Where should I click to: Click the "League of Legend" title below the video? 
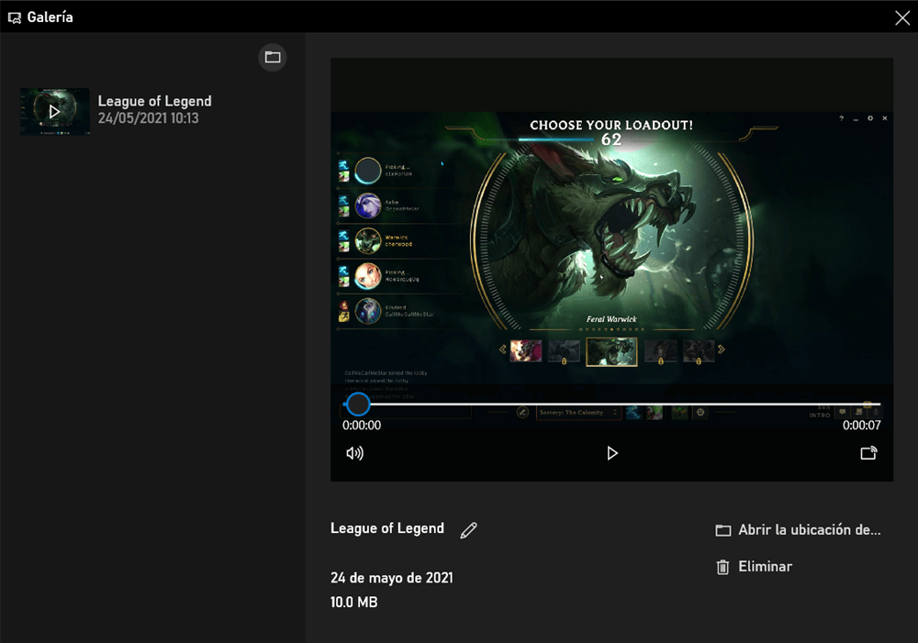point(387,528)
